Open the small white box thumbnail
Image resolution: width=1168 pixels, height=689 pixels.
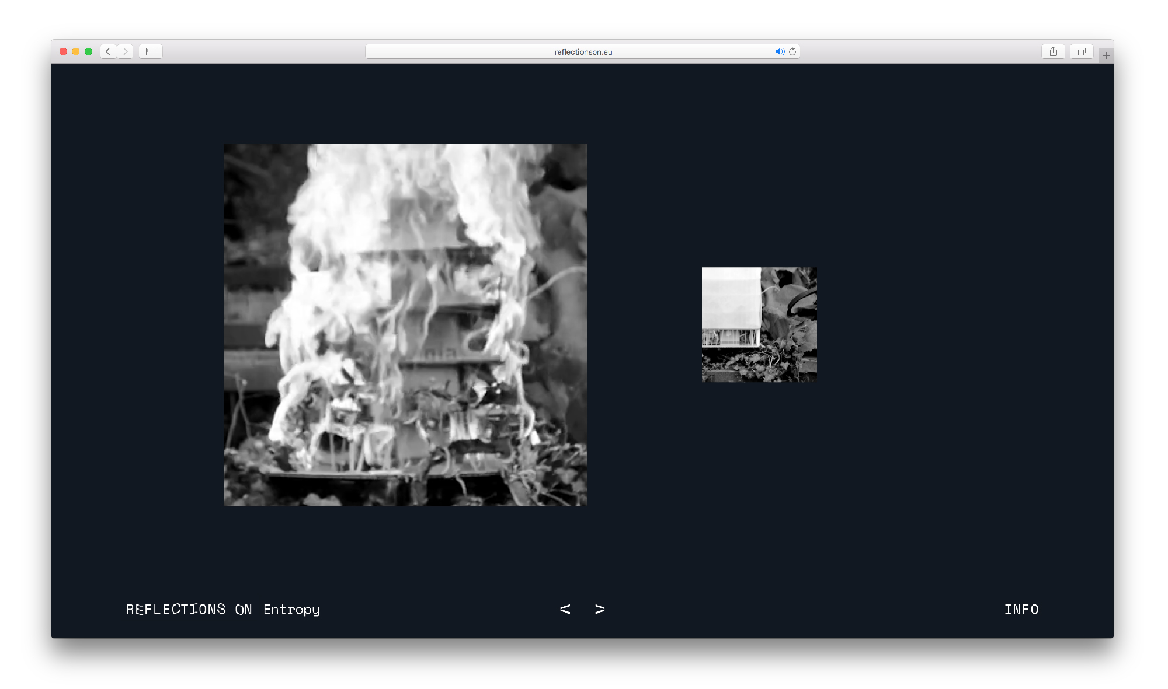pyautogui.click(x=759, y=324)
